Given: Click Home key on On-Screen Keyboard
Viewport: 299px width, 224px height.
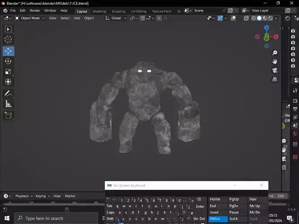Looking at the screenshot, I should tap(218, 199).
